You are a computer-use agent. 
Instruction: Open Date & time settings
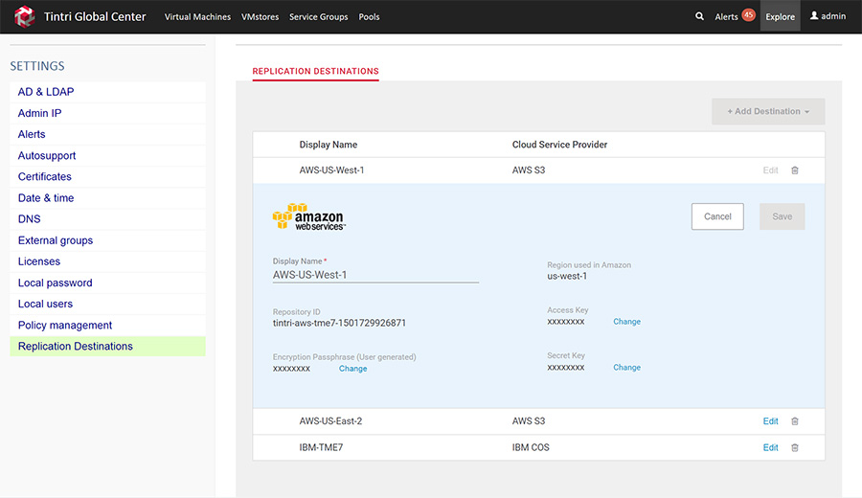(x=107, y=198)
